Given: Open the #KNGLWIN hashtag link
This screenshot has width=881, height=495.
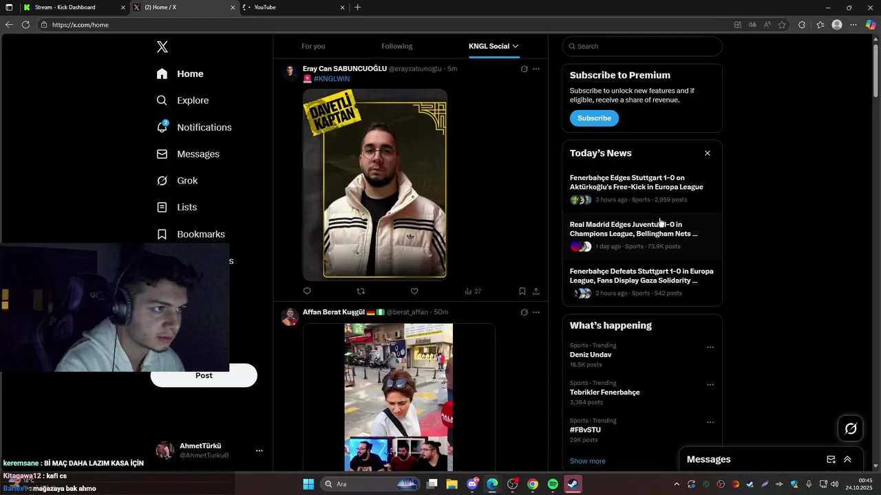Looking at the screenshot, I should coord(332,79).
